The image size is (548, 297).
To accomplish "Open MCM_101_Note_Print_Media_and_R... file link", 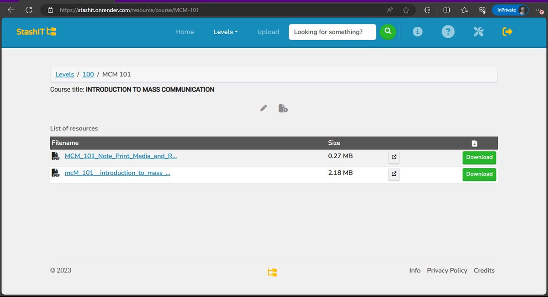I will [121, 156].
